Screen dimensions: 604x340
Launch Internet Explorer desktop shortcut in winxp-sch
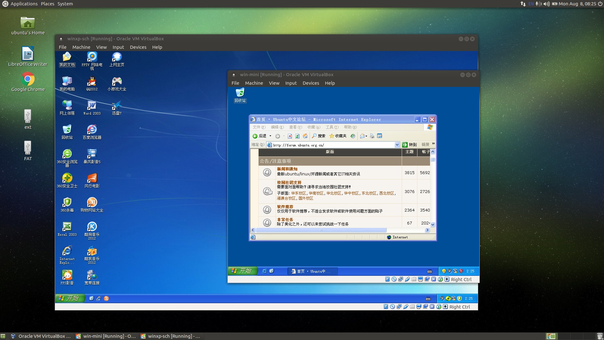pyautogui.click(x=67, y=255)
